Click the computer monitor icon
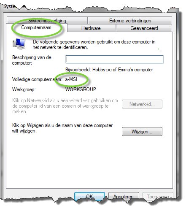This screenshot has width=186, height=214. point(19,44)
